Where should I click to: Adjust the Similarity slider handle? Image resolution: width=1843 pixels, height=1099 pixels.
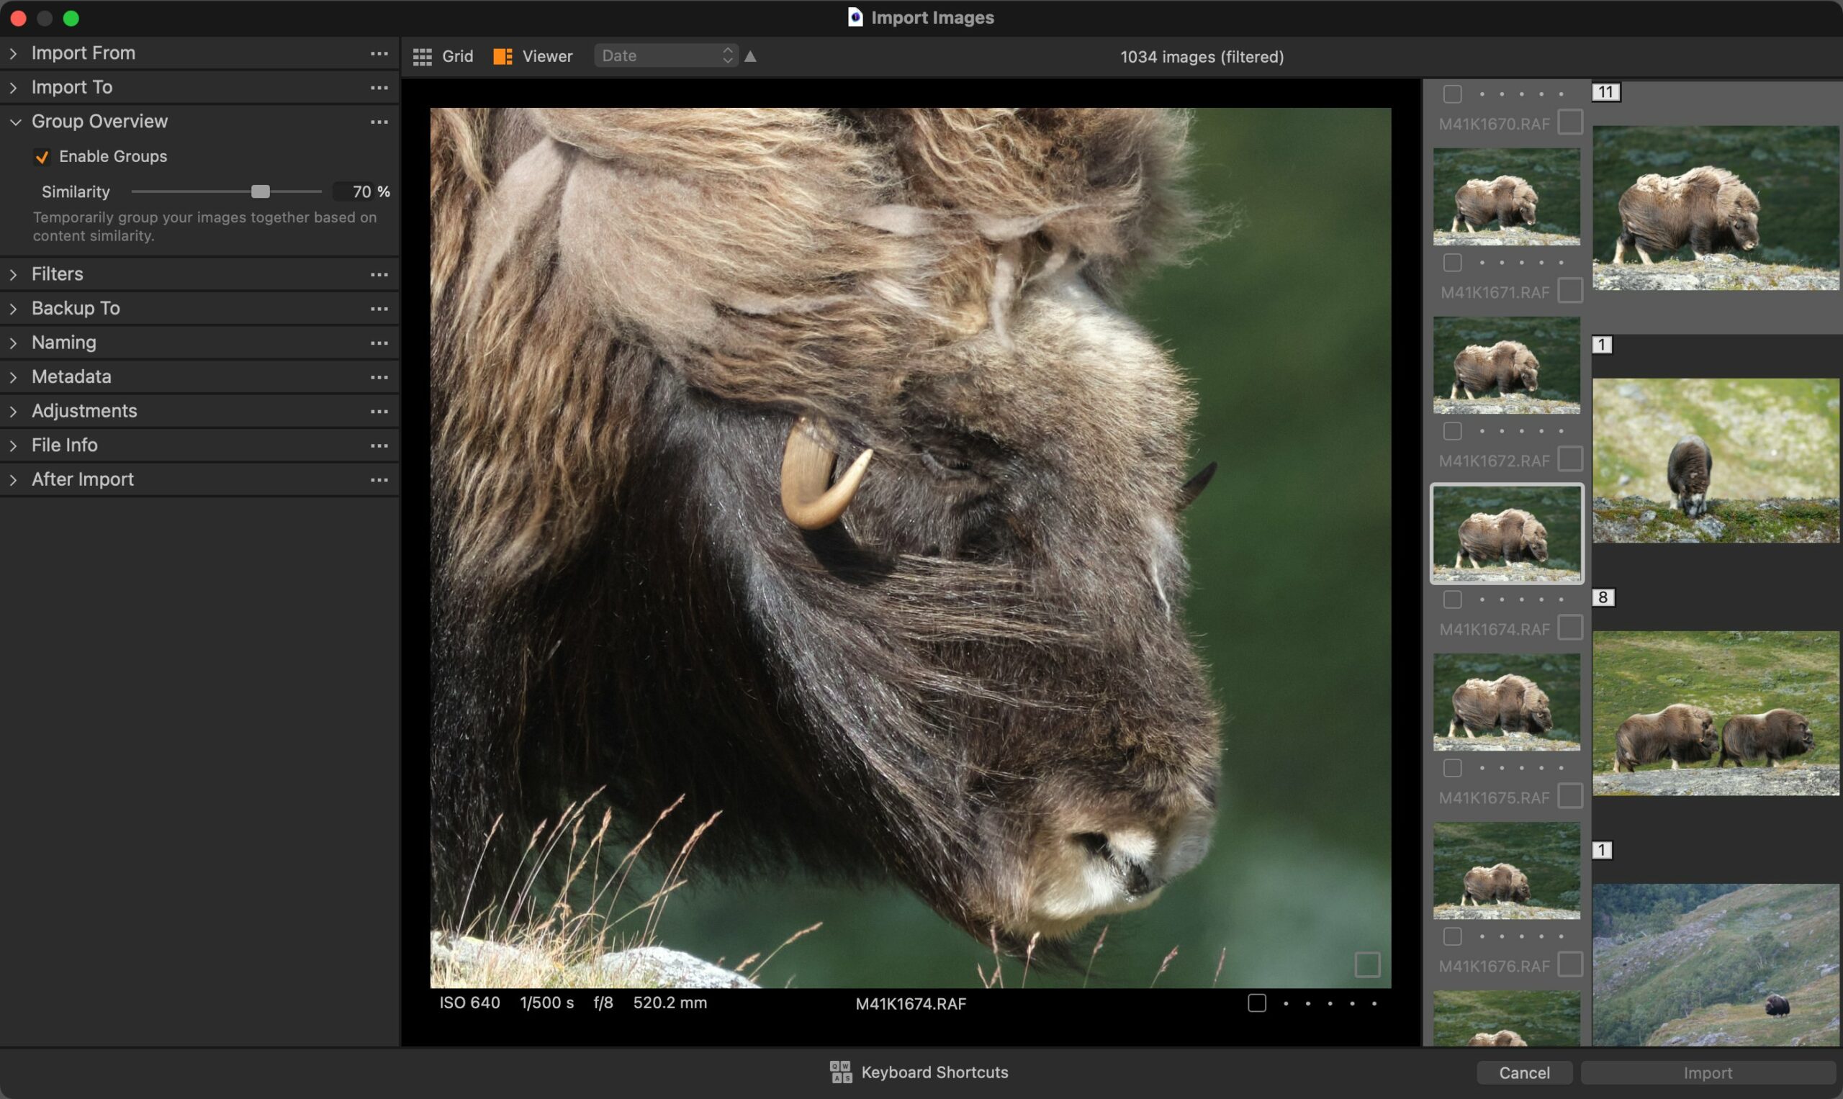260,192
